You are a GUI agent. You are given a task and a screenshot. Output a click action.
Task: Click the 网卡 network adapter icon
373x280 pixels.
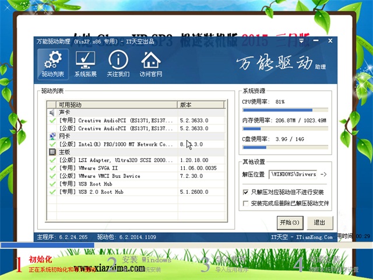[x=52, y=136]
